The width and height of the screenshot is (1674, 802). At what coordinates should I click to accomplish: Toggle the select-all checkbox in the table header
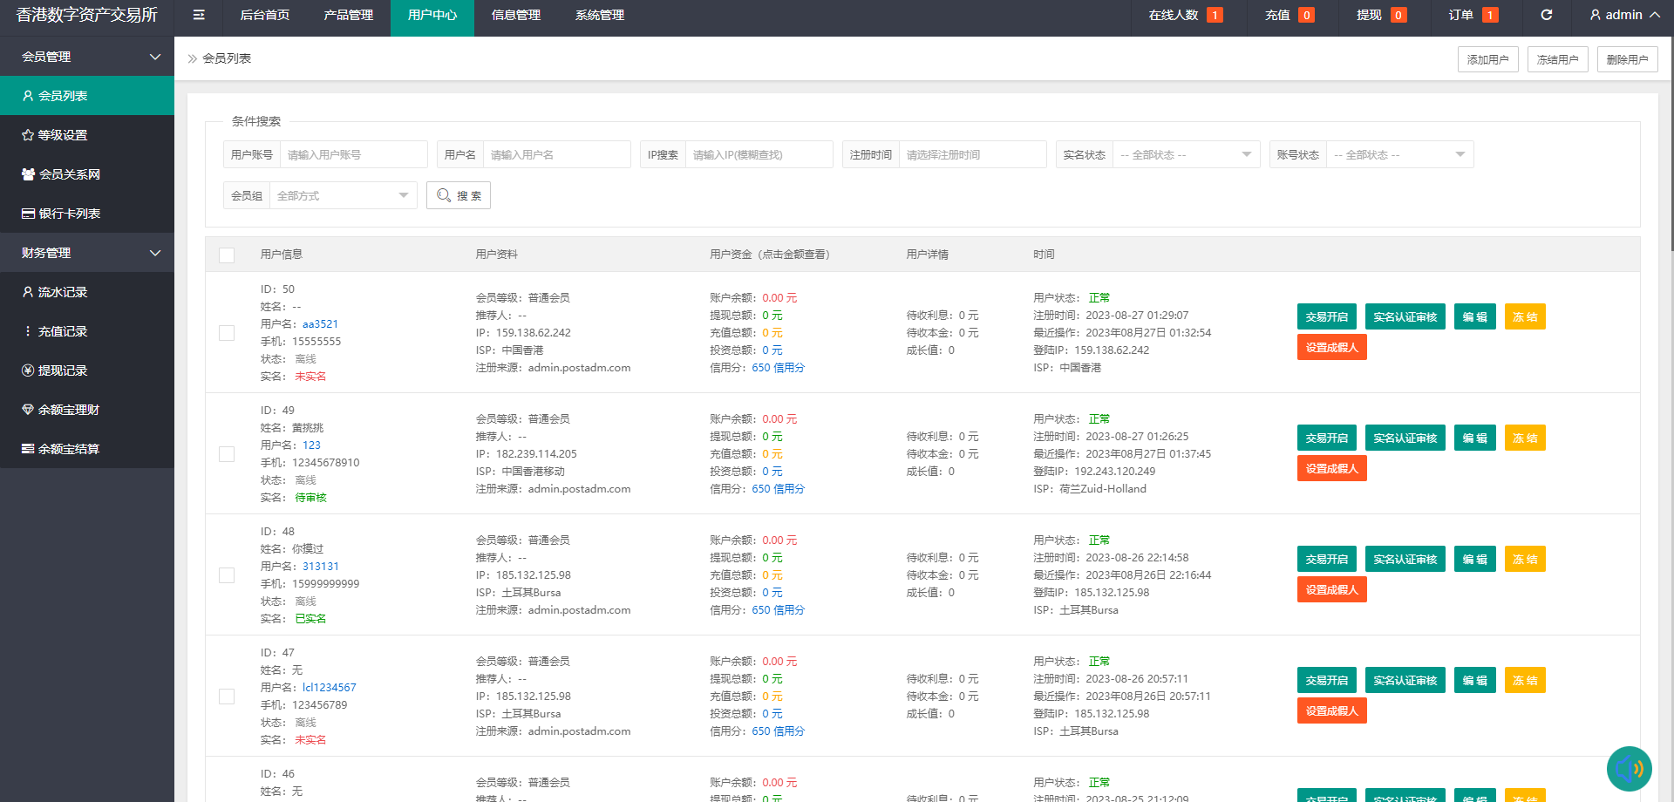pos(227,255)
